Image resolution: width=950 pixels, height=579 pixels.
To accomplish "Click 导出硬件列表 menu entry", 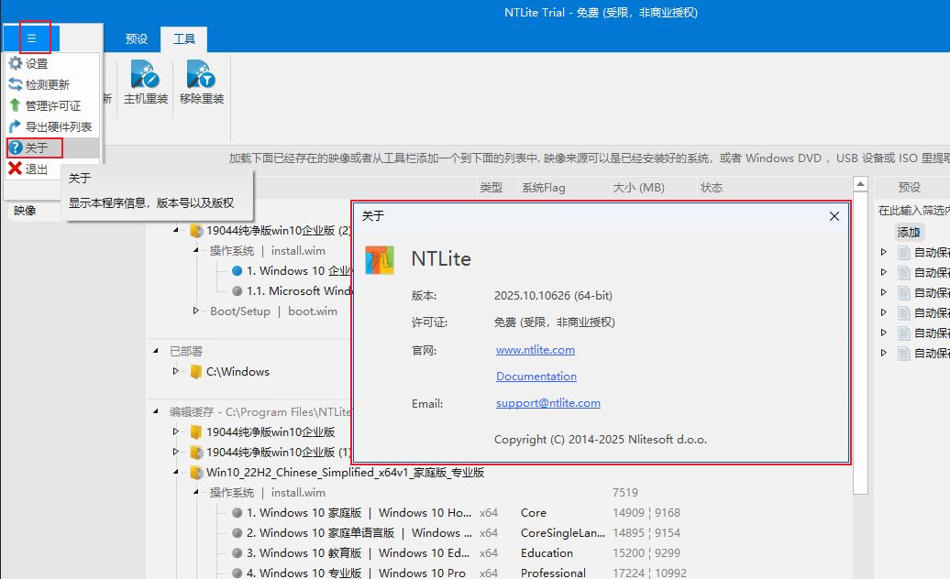I will pyautogui.click(x=58, y=127).
